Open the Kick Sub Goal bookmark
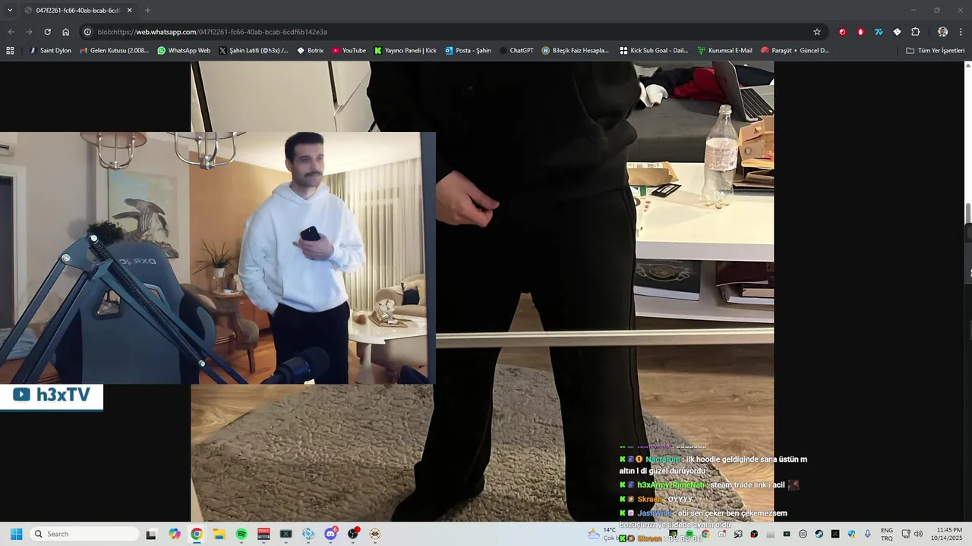Viewport: 972px width, 546px height. tap(654, 51)
